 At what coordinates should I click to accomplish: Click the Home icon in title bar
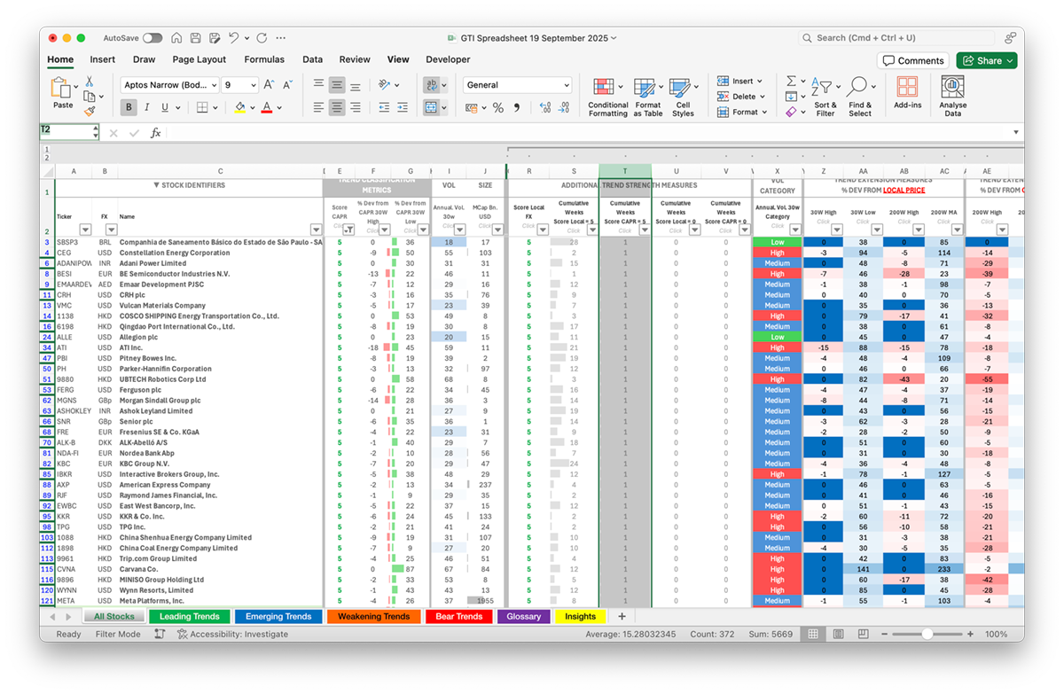coord(177,38)
